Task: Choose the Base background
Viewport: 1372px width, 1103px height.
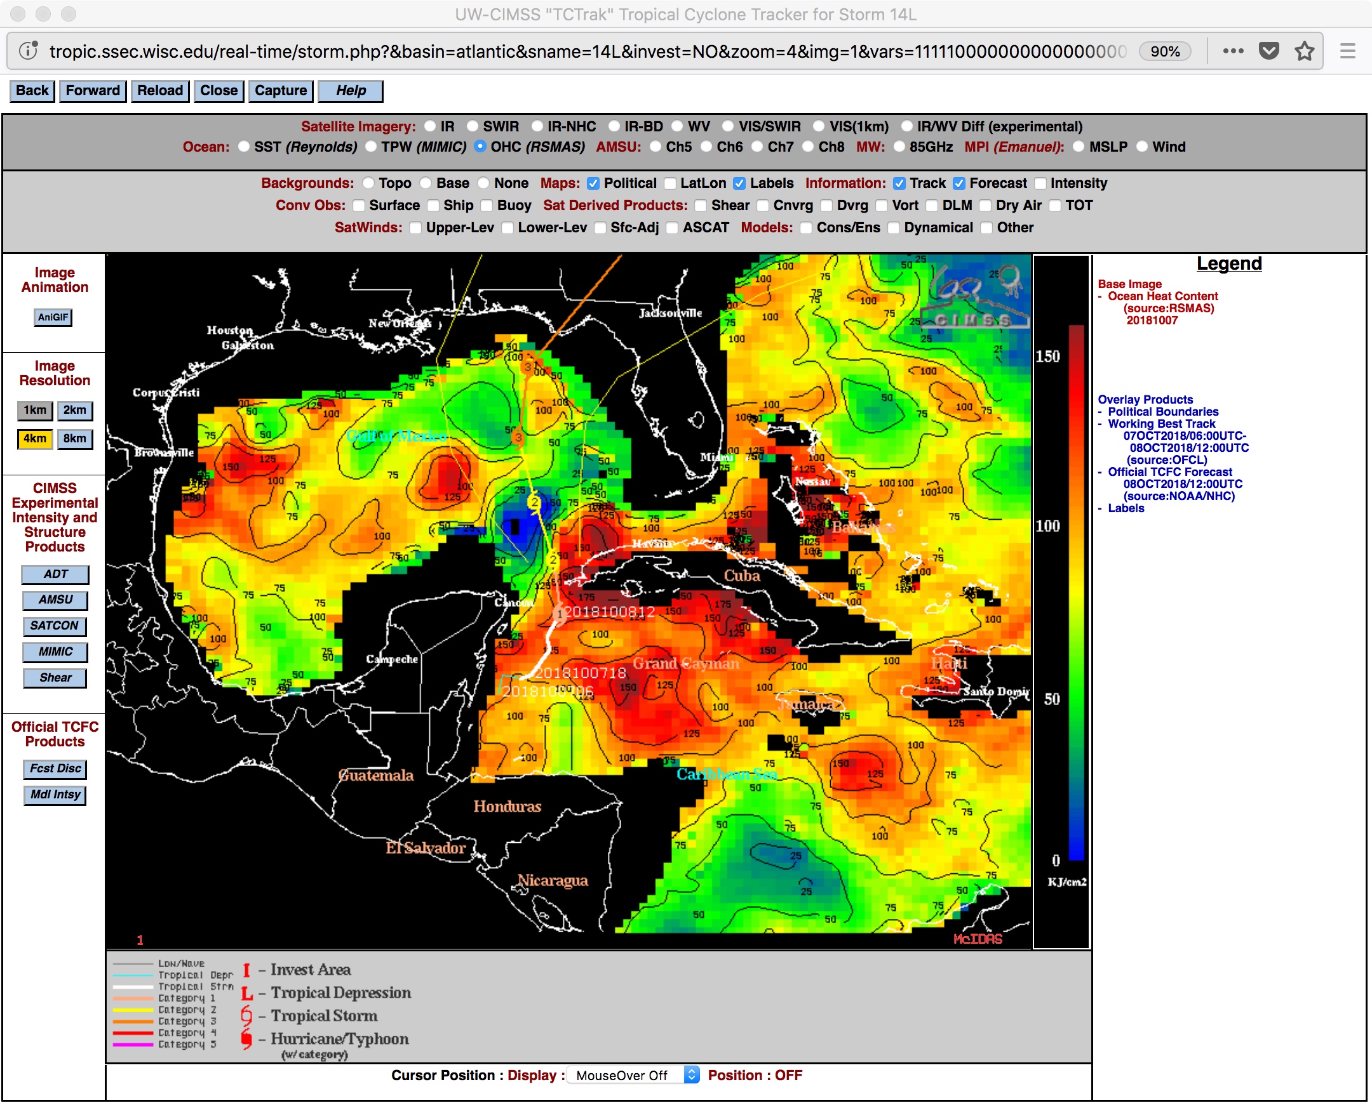Action: [x=426, y=183]
